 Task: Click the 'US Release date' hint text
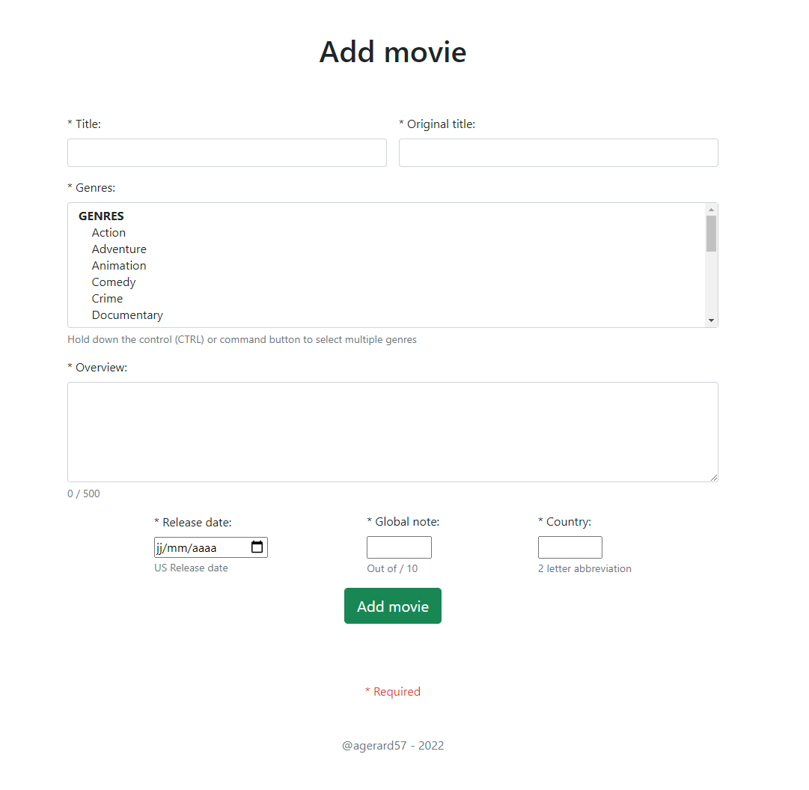pyautogui.click(x=191, y=568)
